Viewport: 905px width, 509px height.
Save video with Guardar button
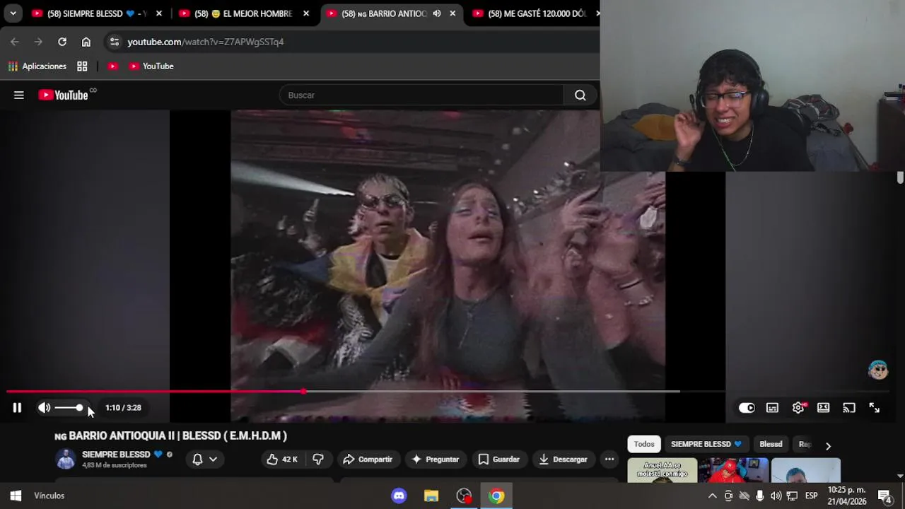[x=499, y=460]
